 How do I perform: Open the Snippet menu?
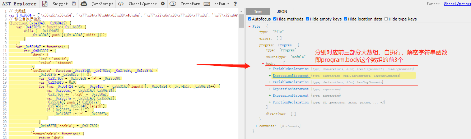point(60,4)
